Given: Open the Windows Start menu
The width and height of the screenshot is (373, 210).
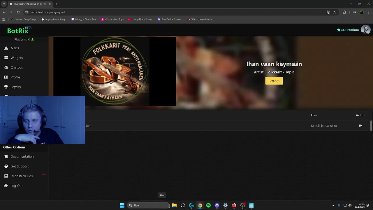Looking at the screenshot, I should coord(122,205).
